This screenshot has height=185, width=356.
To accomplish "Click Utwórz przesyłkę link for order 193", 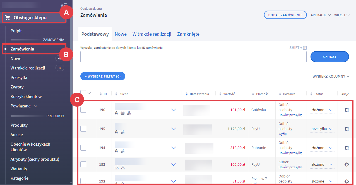I will pyautogui.click(x=290, y=167).
